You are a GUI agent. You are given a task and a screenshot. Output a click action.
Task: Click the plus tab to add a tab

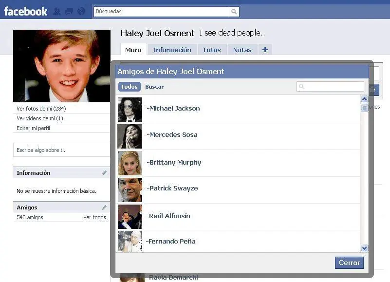coord(265,50)
